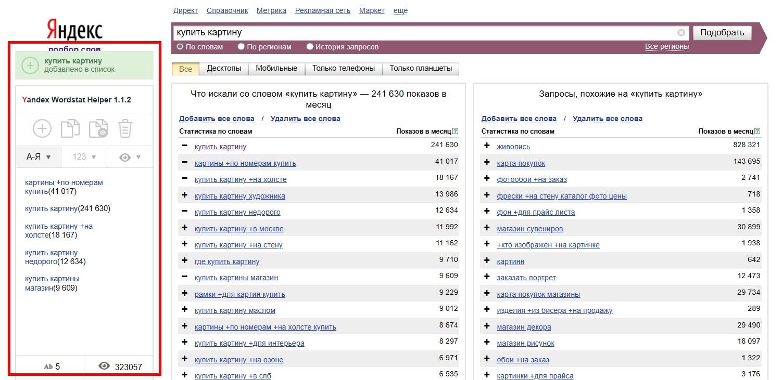Open the 'картины +по номерам +на холсте купить' link
This screenshot has height=380, width=782.
[266, 327]
